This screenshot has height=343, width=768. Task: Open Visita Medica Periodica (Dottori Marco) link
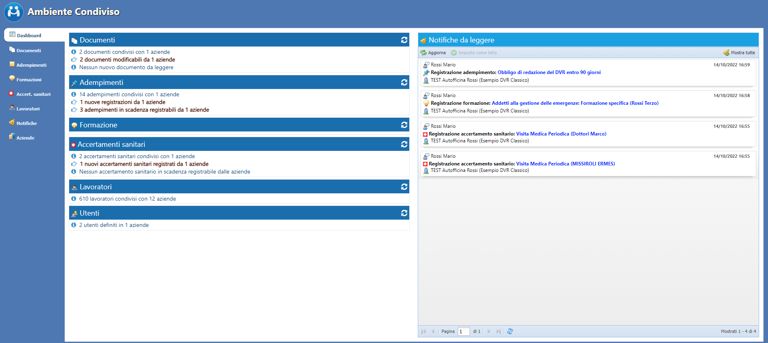pyautogui.click(x=561, y=134)
